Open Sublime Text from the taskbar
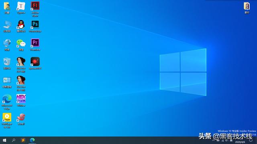Screen dimensions: 257x144 click(x=23, y=140)
